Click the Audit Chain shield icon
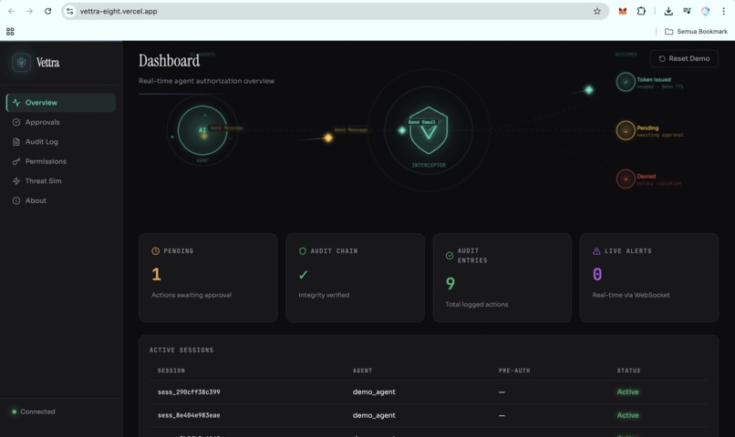The width and height of the screenshot is (735, 437). click(x=303, y=251)
